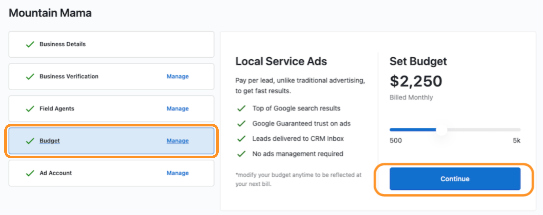Select the Ad Account step row

pos(111,173)
